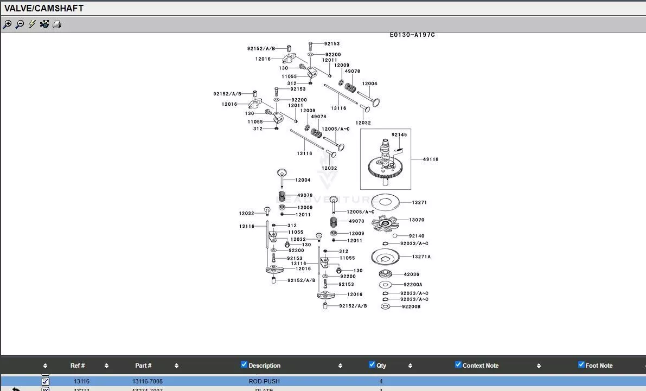Screen dimensions: 646x391
Task: Click the checklist icon in ROD-PUSH row
Action: 46,381
